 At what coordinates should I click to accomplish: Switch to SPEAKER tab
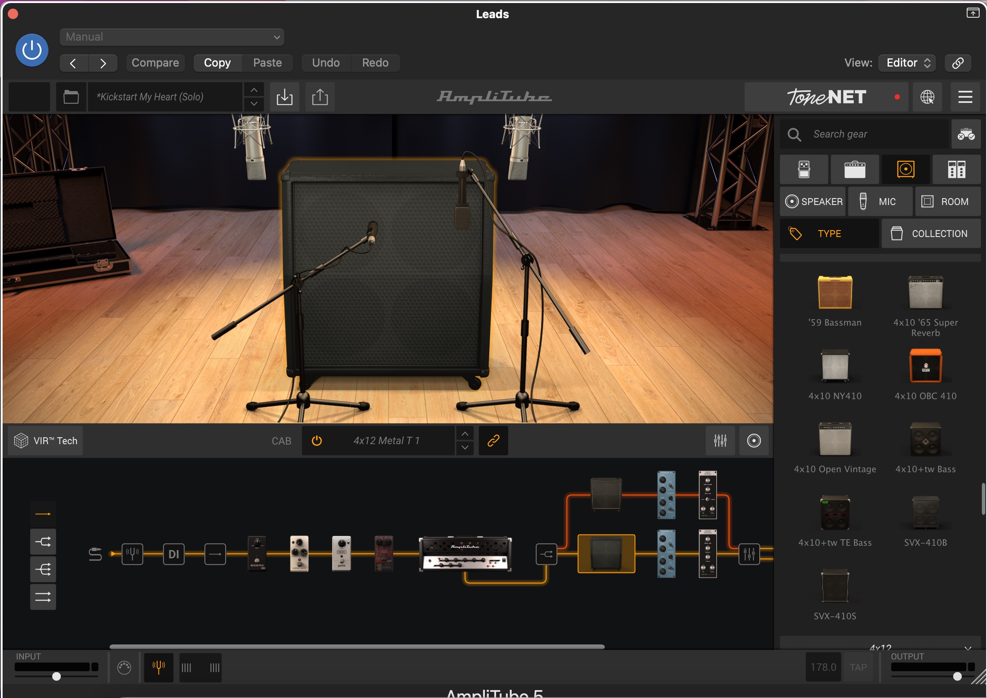click(813, 202)
